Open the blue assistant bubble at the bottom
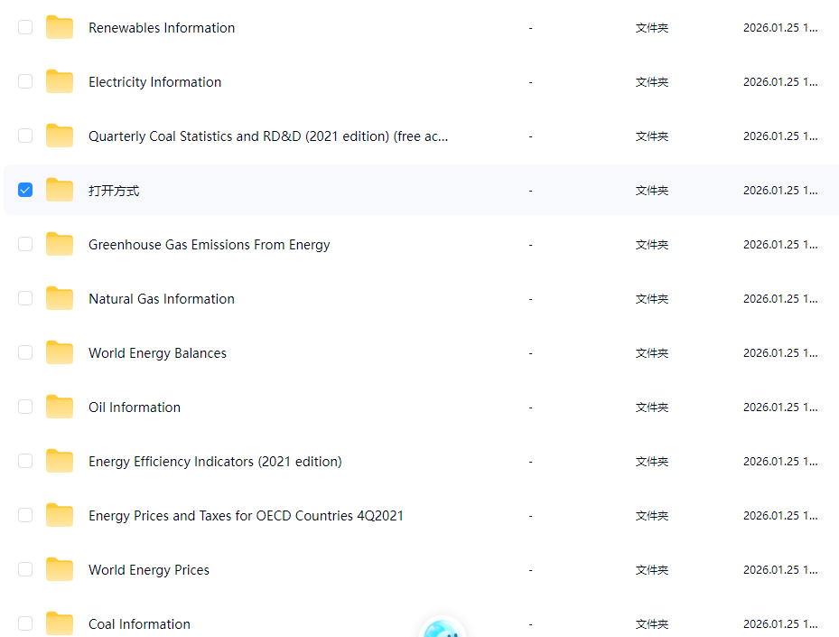This screenshot has height=637, width=839. coord(442,627)
